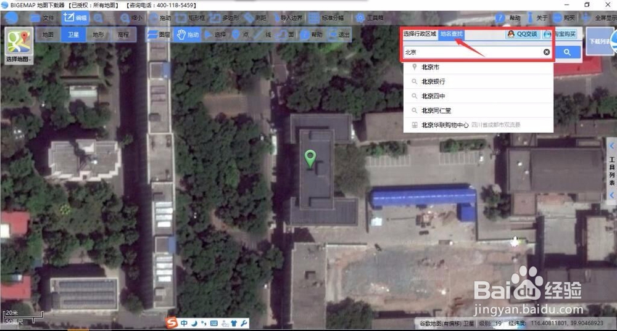Select the 多边形 polygon selection tool
This screenshot has width=617, height=331.
[225, 18]
